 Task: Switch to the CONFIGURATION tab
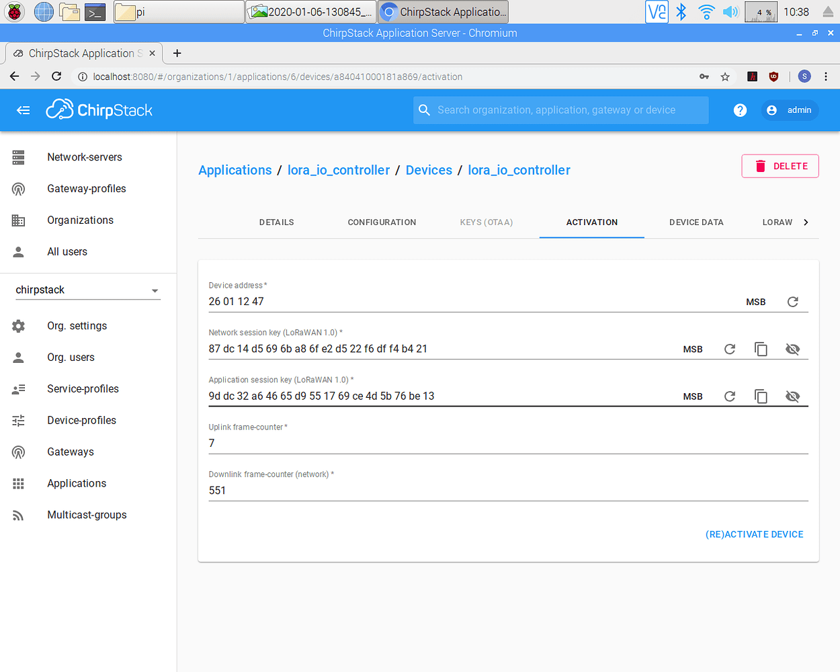tap(382, 222)
